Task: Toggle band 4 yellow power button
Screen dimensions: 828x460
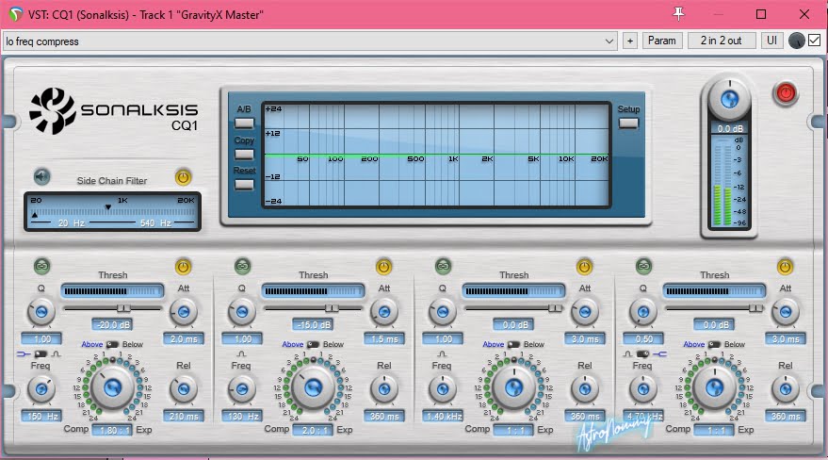Action: [x=785, y=267]
